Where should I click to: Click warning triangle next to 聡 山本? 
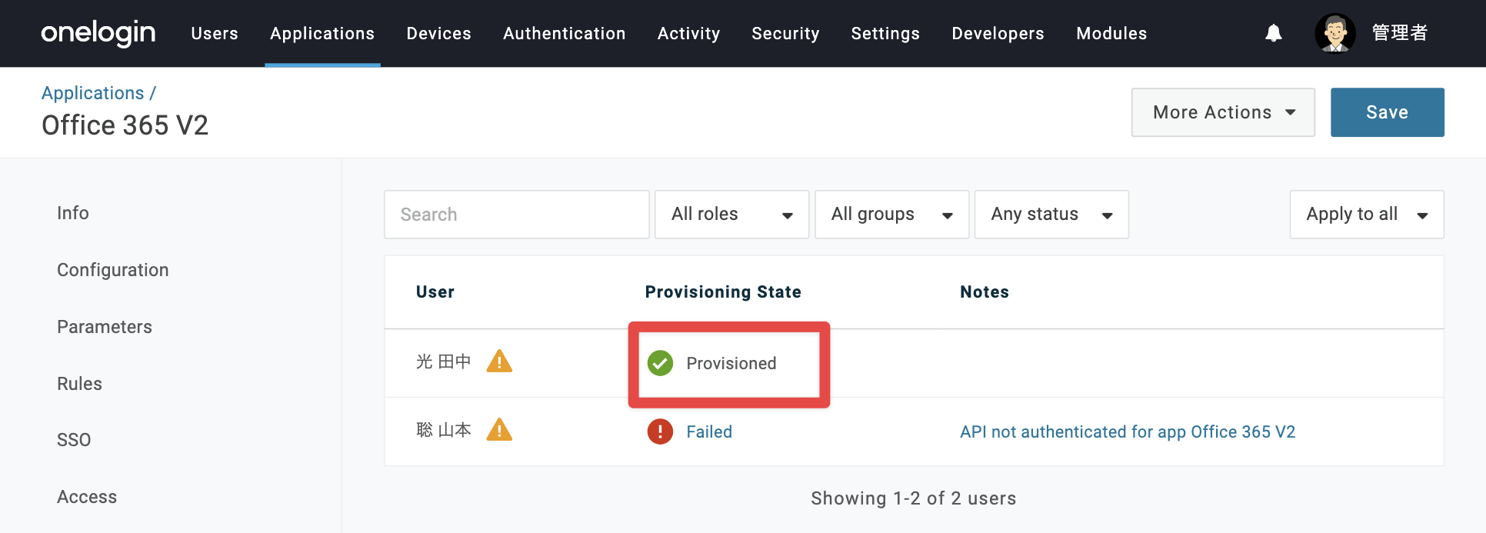click(x=499, y=429)
